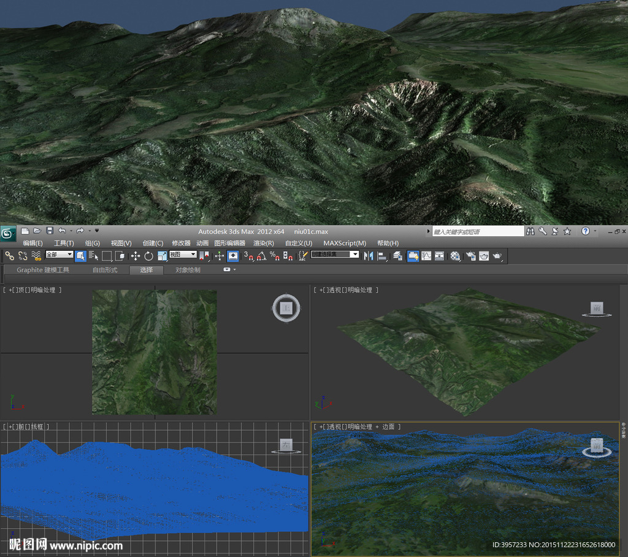
Task: Save the scene with the floppy icon
Action: pyautogui.click(x=50, y=231)
